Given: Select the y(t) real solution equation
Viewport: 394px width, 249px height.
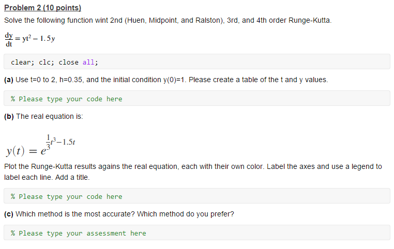Looking at the screenshot, I should tap(40, 146).
